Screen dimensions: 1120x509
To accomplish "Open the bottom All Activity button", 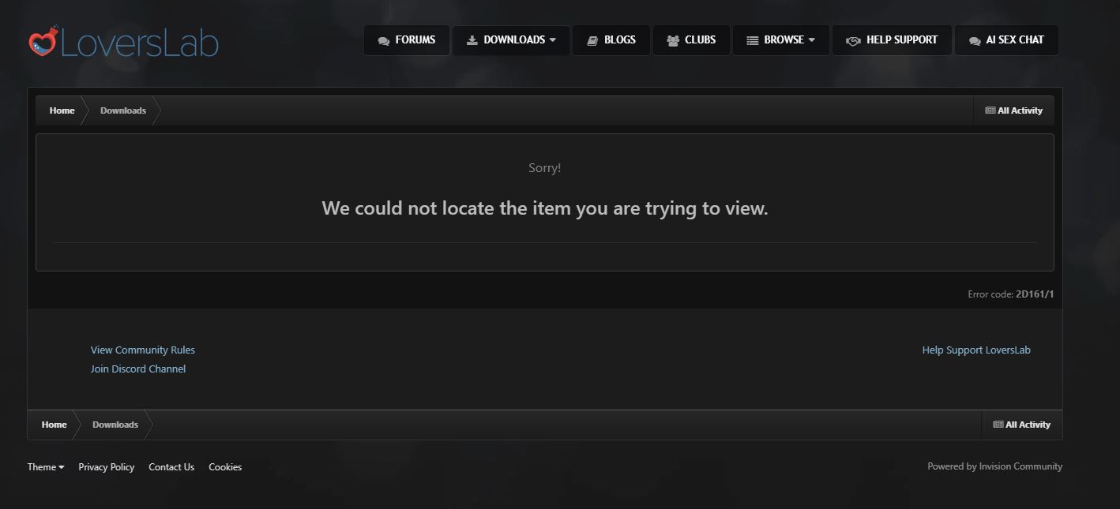I will (x=1022, y=425).
